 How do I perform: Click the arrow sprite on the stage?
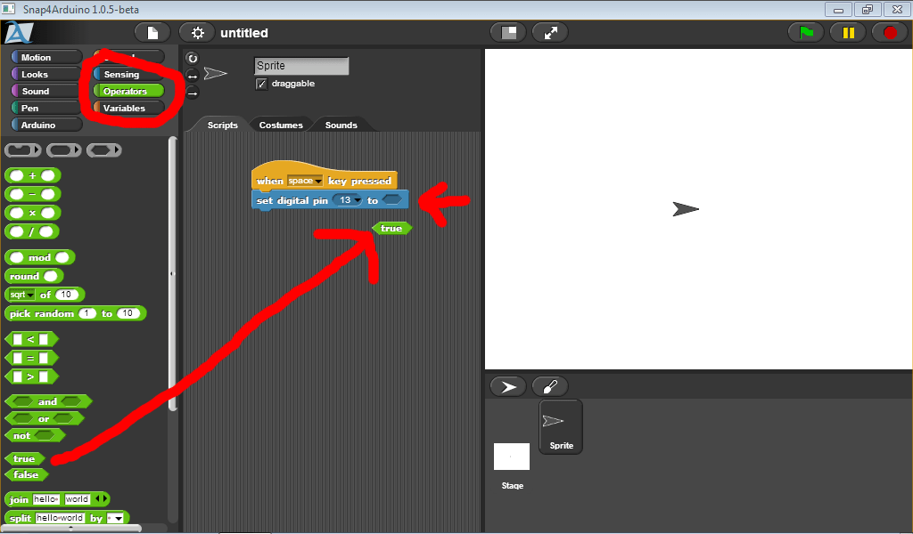tap(686, 209)
